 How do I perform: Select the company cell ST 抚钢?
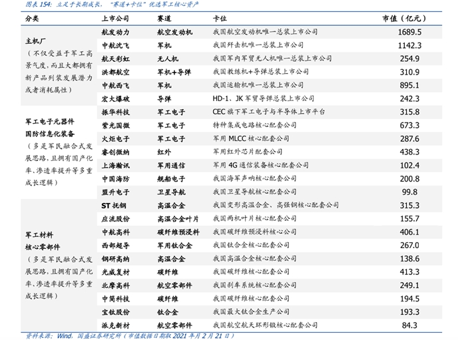pos(114,206)
